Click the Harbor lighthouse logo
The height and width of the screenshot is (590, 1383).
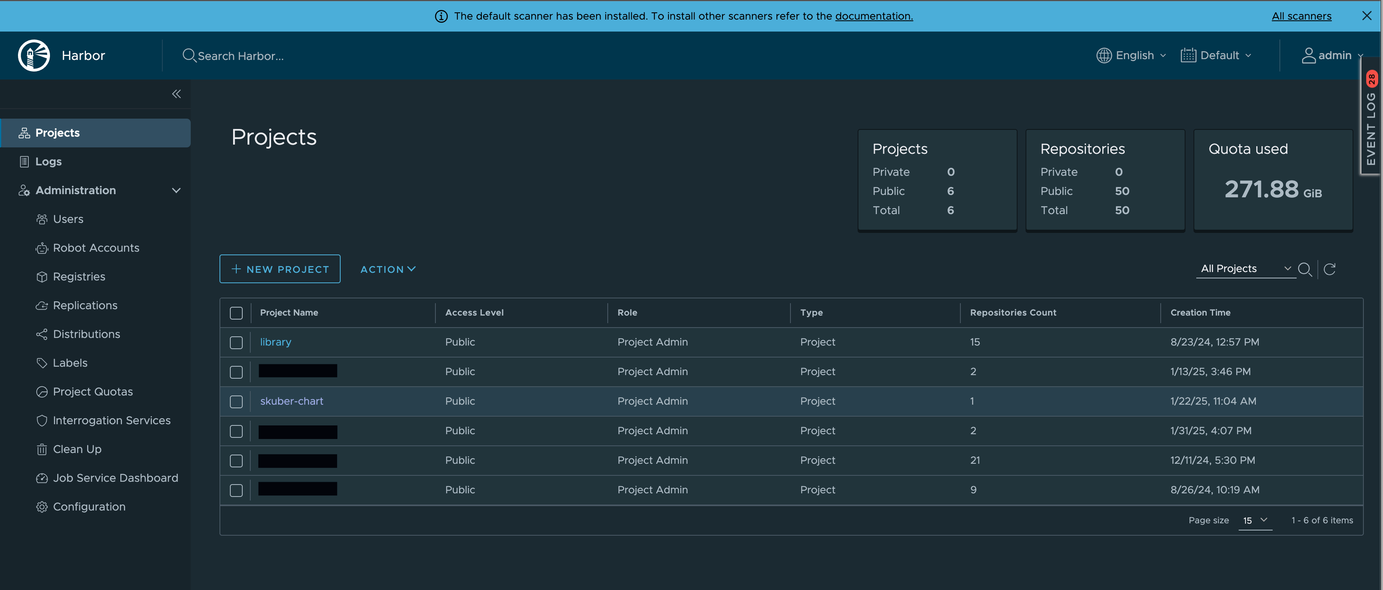click(34, 55)
